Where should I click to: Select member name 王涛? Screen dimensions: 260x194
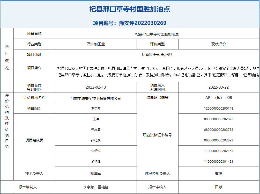pyautogui.click(x=96, y=119)
